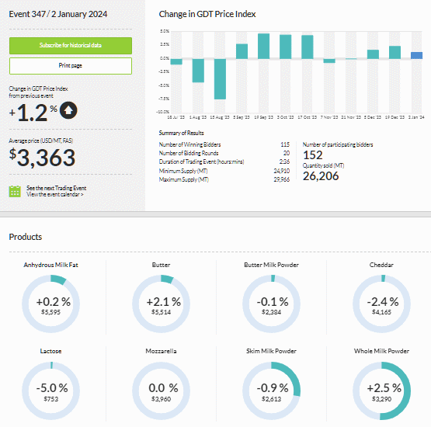Click the 18 Jul '23 negative bar
The image size is (431, 427).
(176, 61)
